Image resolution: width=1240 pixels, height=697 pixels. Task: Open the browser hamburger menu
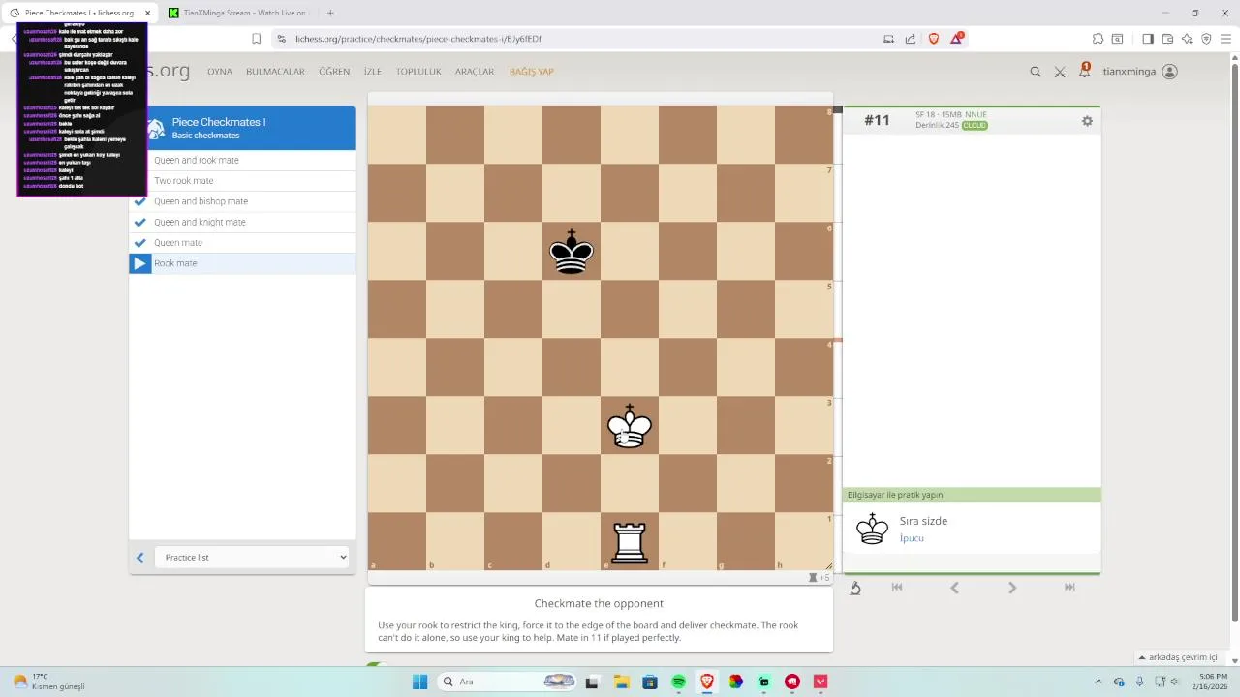pos(1225,39)
